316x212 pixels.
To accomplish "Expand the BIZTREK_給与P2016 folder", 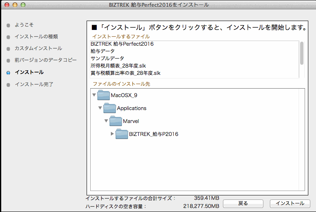I will point(112,134).
